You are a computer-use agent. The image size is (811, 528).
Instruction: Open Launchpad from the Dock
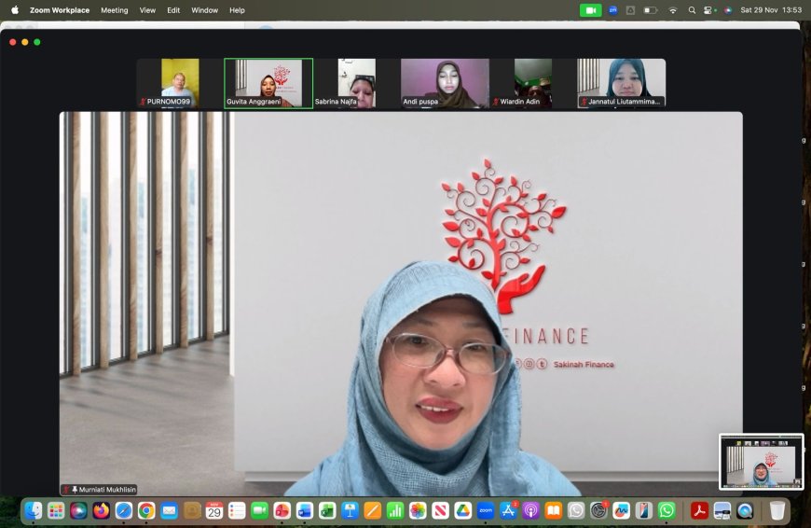(56, 511)
